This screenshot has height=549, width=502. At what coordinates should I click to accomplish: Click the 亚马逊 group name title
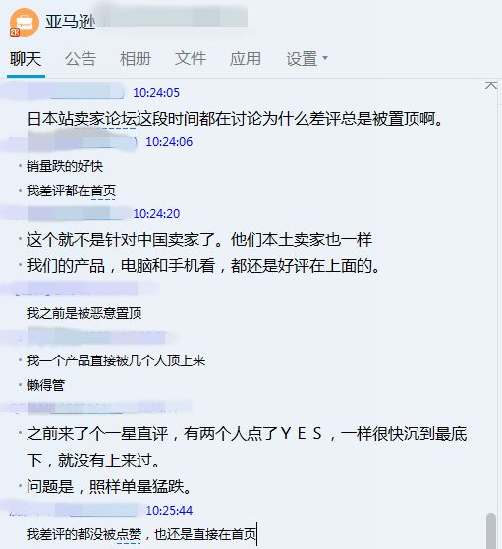[70, 23]
